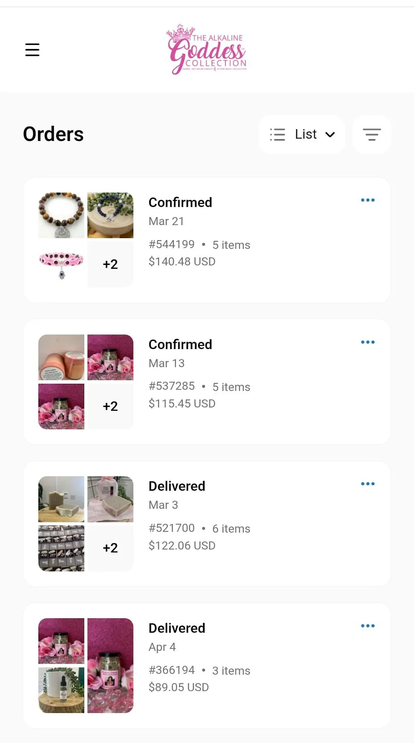Show +2 more items in order #537285

(x=110, y=406)
